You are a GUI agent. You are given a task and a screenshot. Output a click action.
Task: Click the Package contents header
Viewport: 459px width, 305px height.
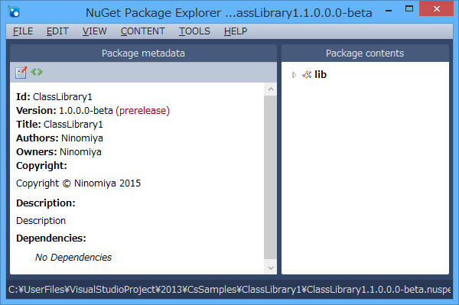click(365, 54)
